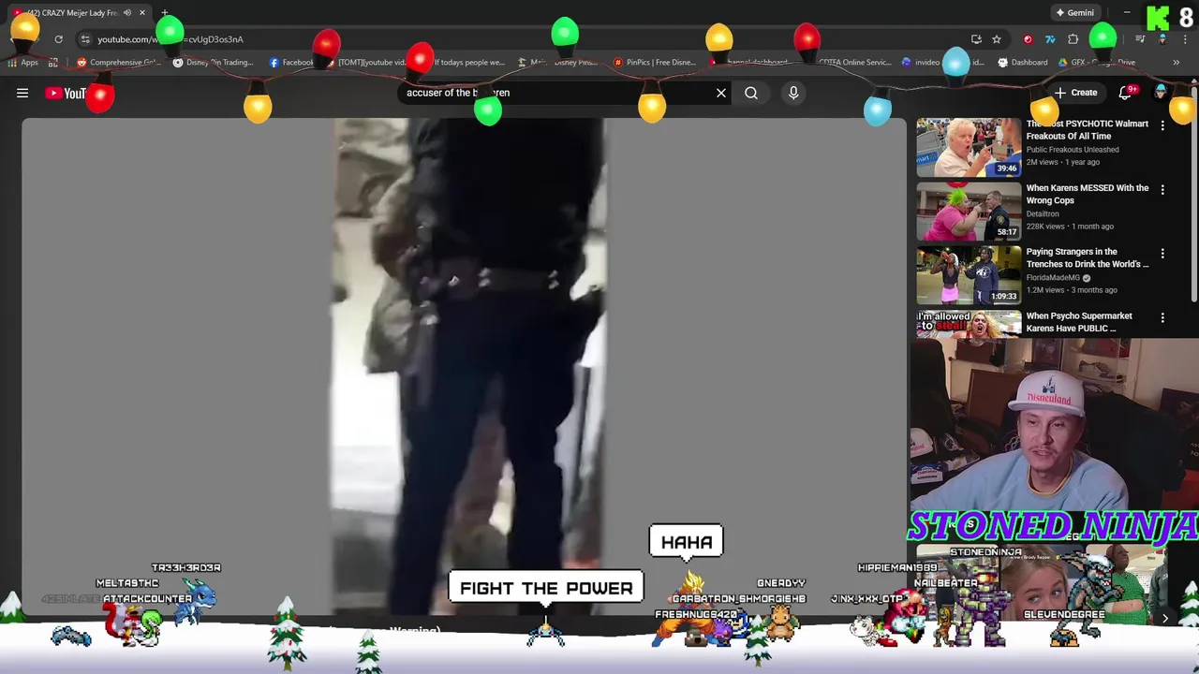The image size is (1199, 674).
Task: Open options for Karens MESSED With Cops video
Action: (1162, 190)
